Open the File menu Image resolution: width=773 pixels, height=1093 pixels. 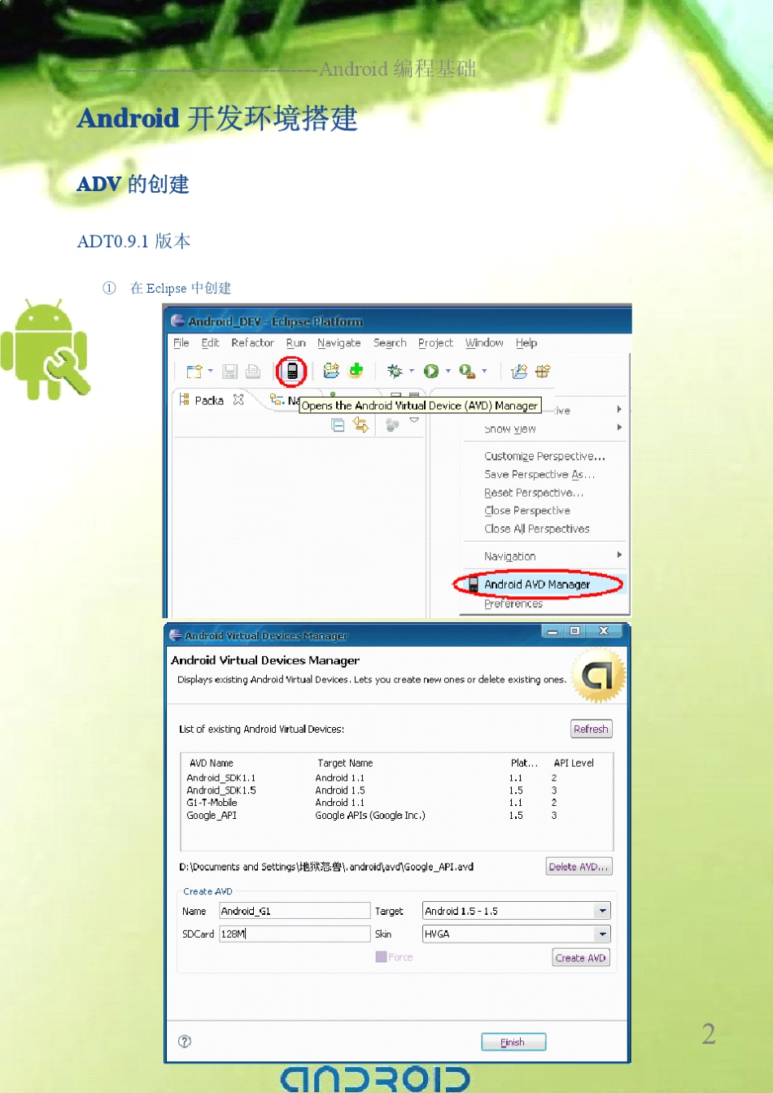tap(181, 343)
